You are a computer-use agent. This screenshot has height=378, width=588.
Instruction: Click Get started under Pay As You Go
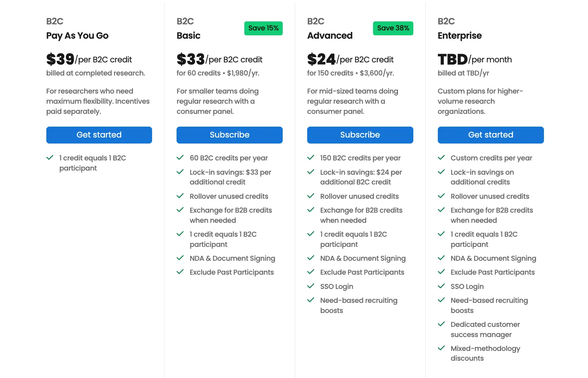pyautogui.click(x=99, y=135)
